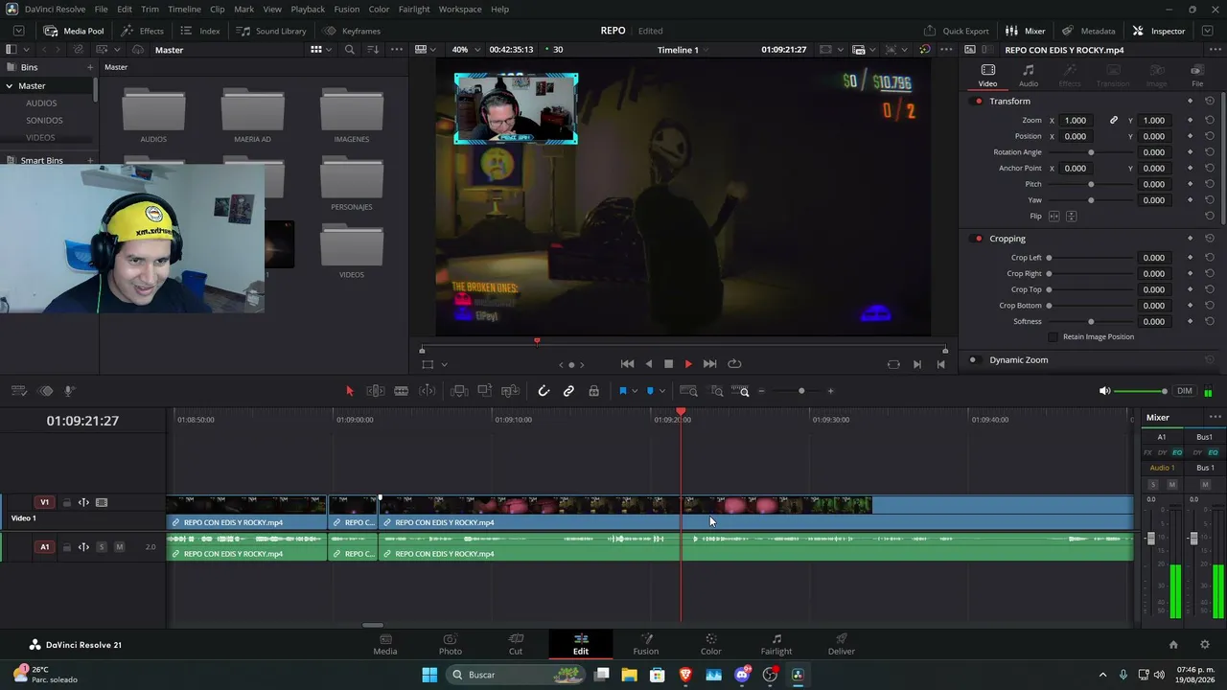Collapse the Master bin tree
This screenshot has height=690, width=1227.
point(9,86)
